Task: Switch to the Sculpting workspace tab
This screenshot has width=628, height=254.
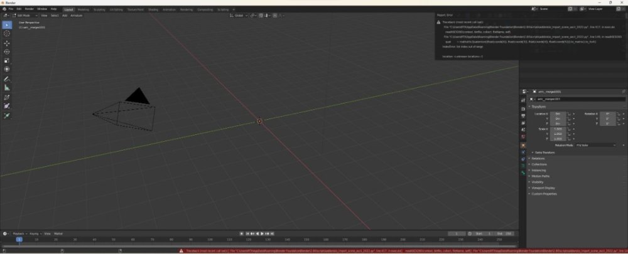Action: pyautogui.click(x=99, y=9)
